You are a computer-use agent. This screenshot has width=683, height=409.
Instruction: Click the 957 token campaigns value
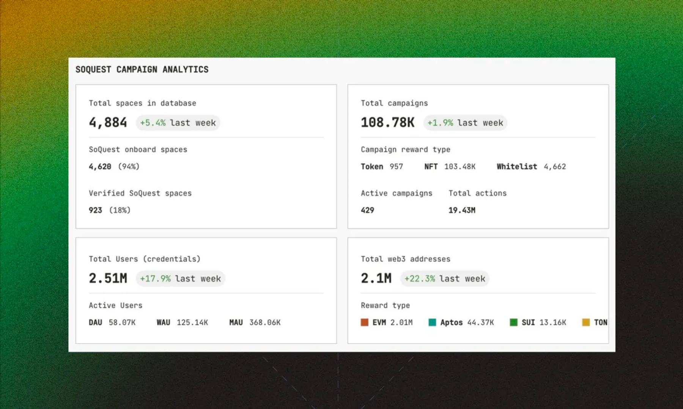tap(396, 167)
